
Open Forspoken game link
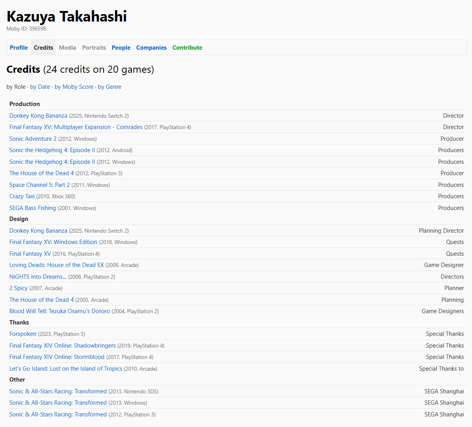pos(23,334)
